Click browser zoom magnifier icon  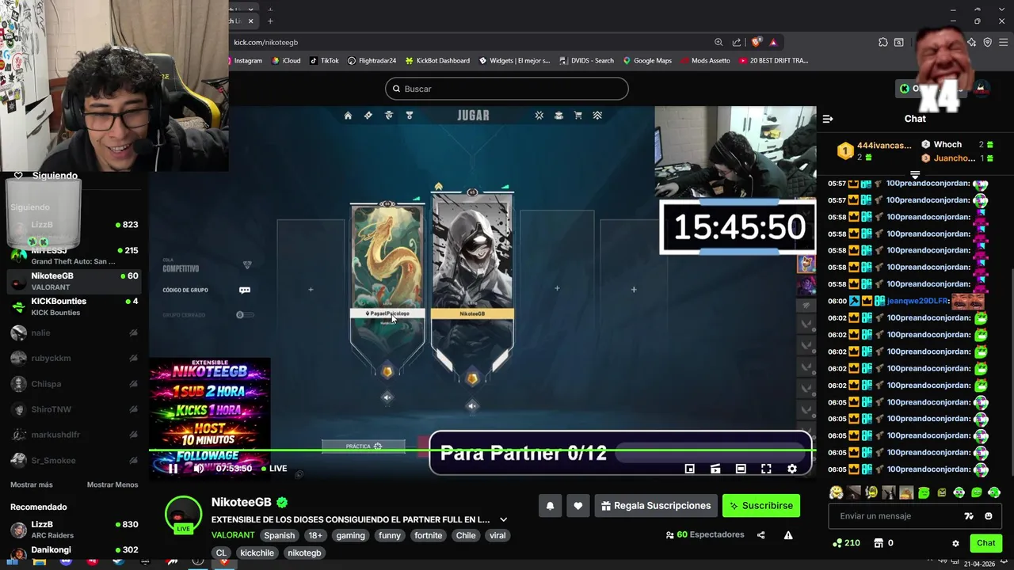coord(719,42)
